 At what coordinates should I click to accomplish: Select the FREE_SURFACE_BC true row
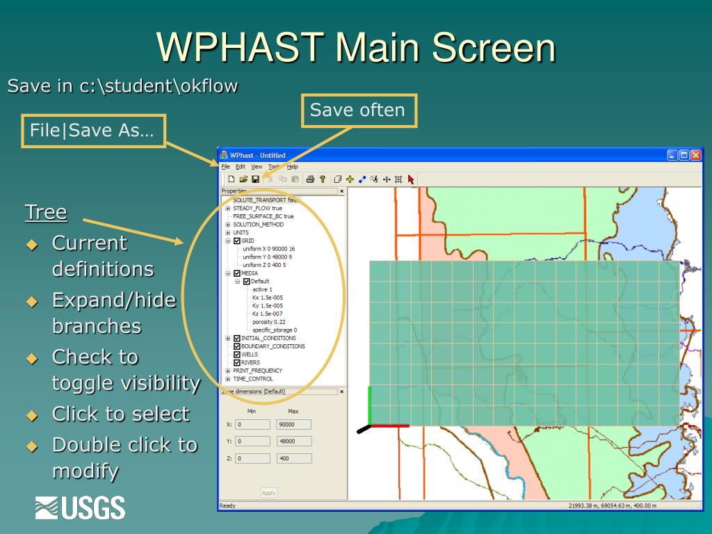coord(264,217)
